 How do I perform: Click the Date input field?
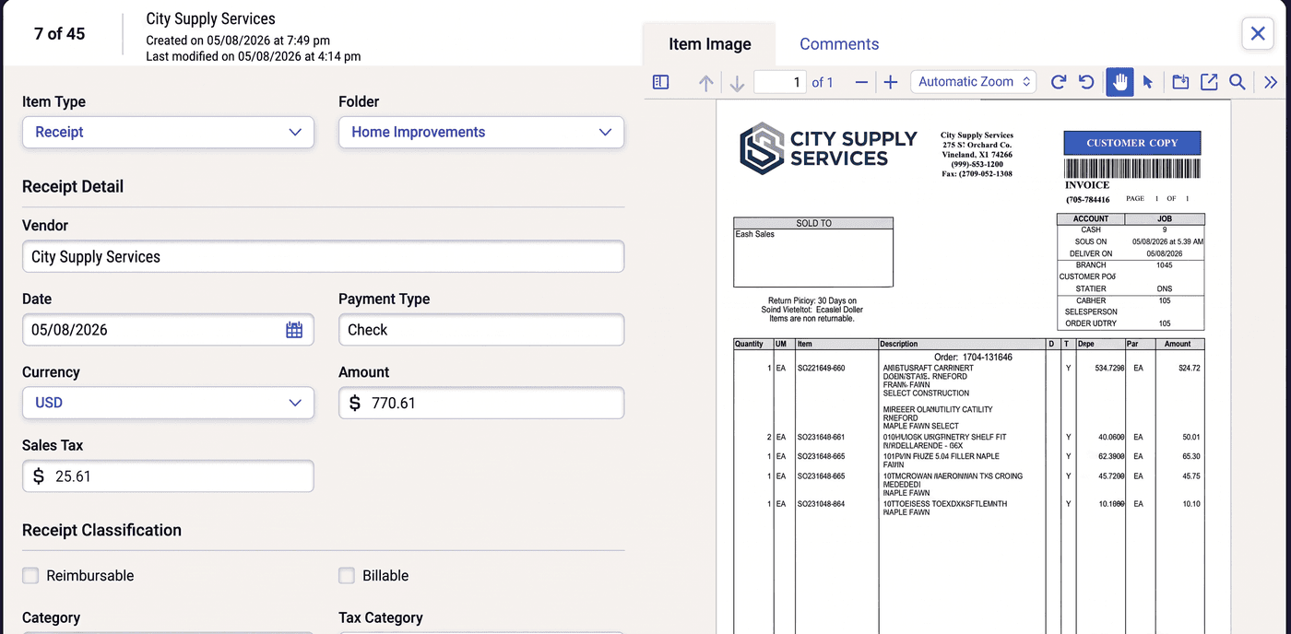point(168,330)
